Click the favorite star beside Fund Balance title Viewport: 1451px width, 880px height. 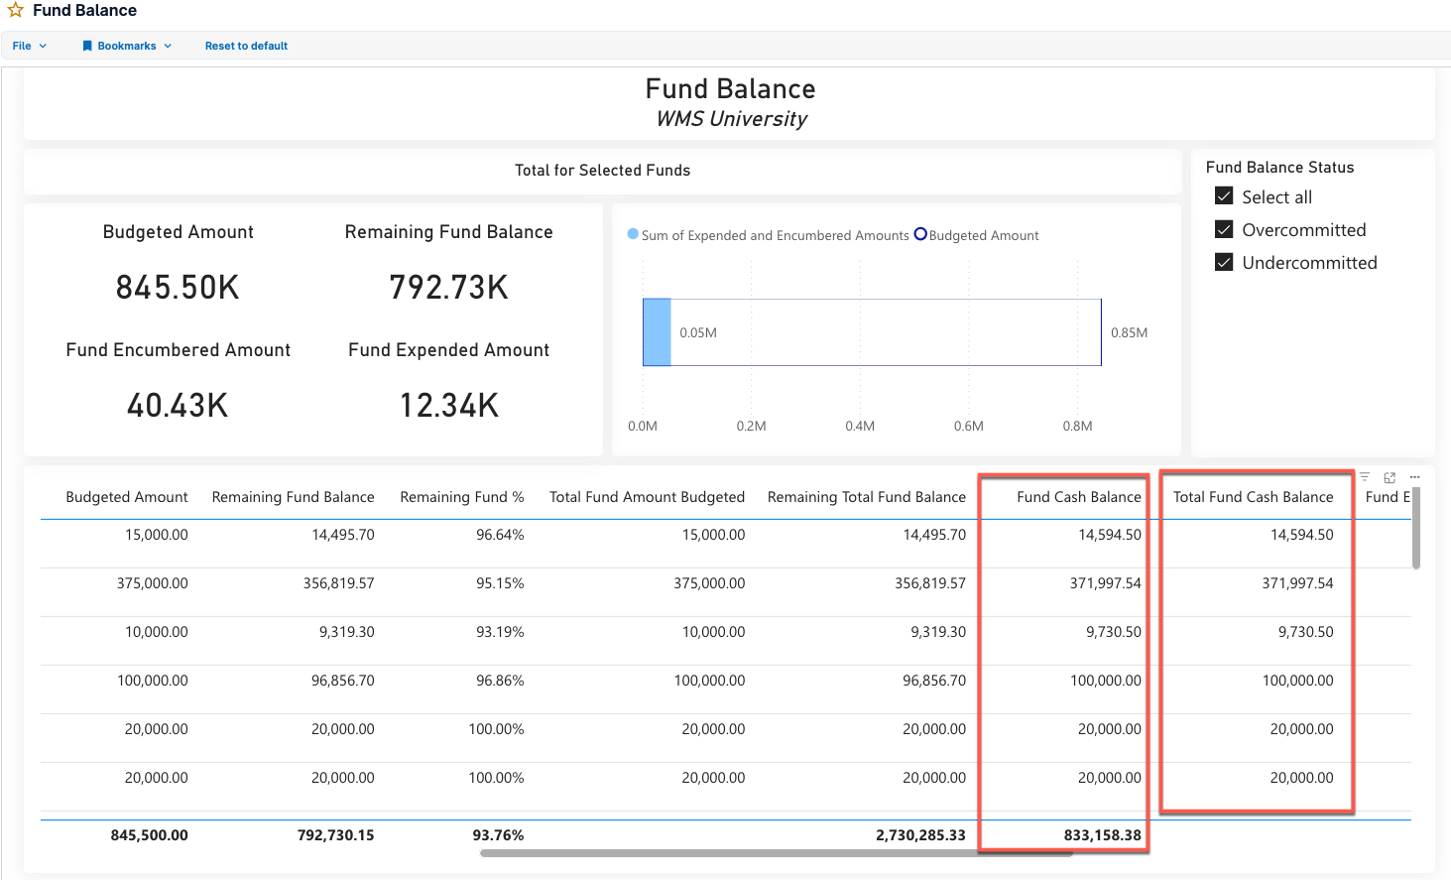15,11
